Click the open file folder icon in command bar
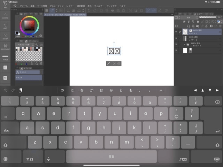223x167 pixels. (x=74, y=10)
